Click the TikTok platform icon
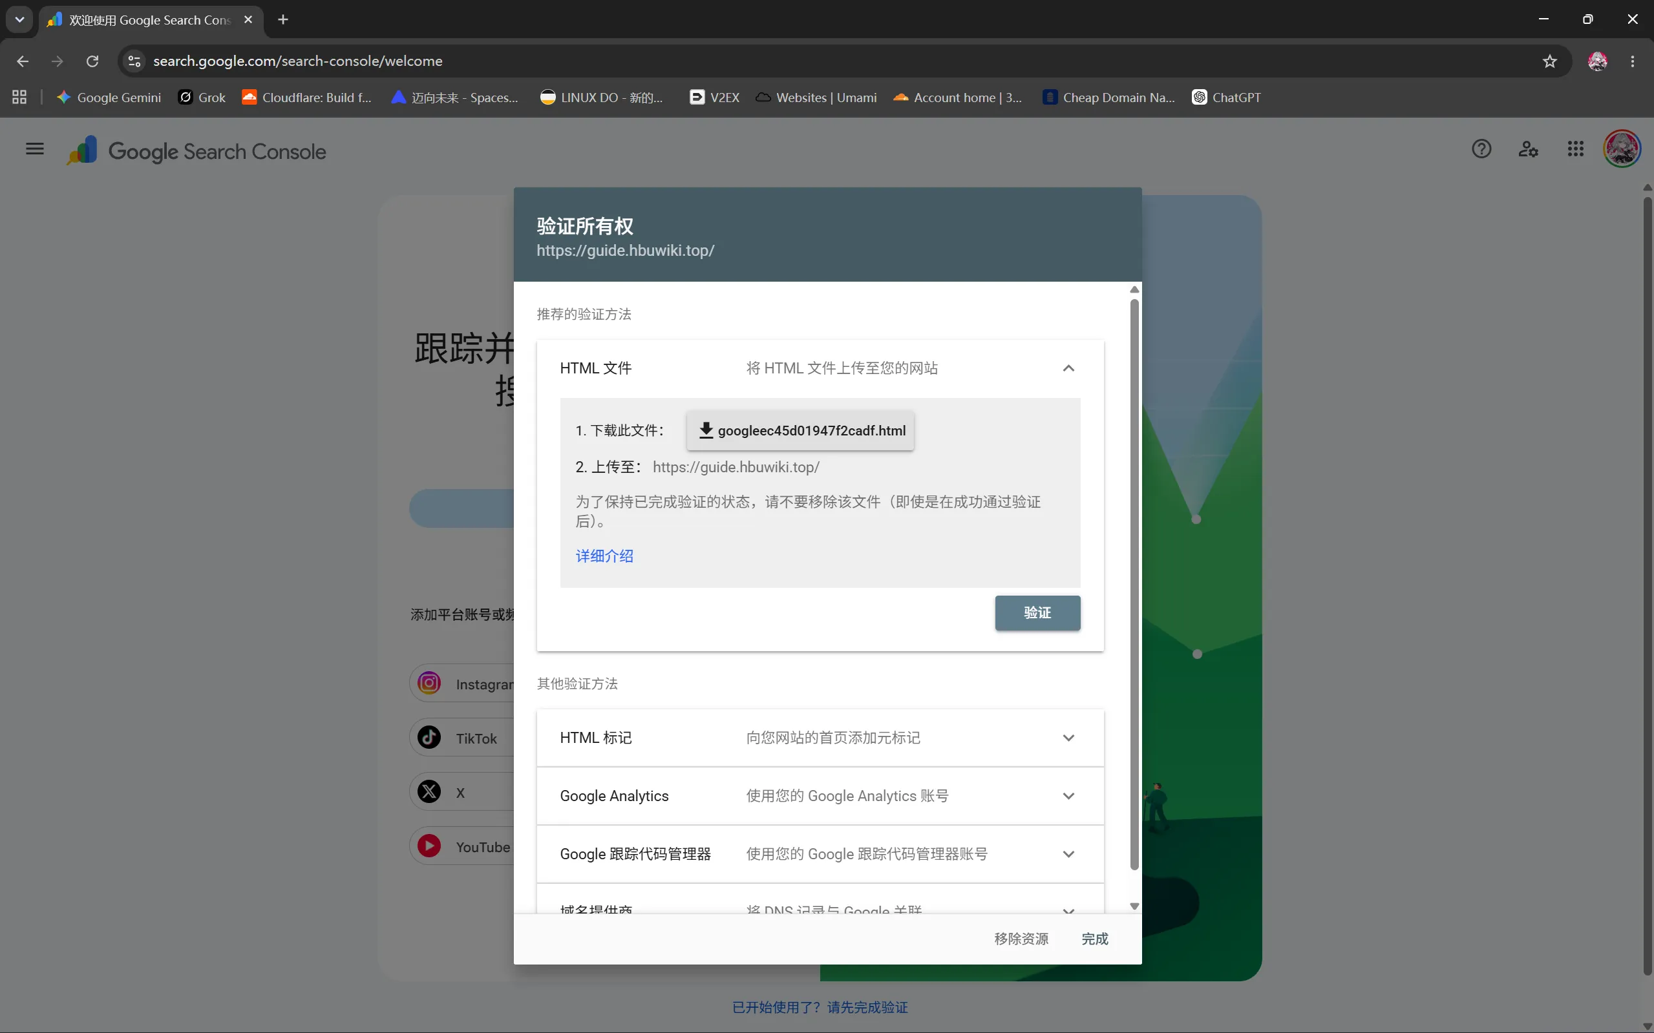Screen dimensions: 1654x1033 tap(429, 737)
